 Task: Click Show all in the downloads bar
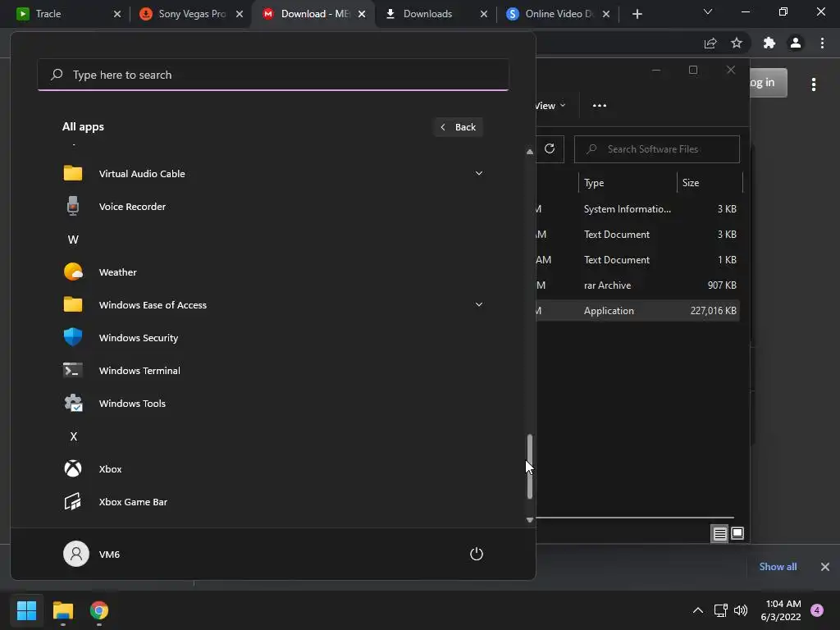778,567
